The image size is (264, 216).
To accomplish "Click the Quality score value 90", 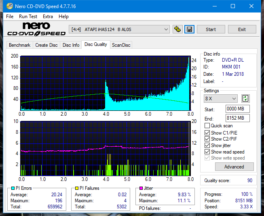I will pos(250,181).
